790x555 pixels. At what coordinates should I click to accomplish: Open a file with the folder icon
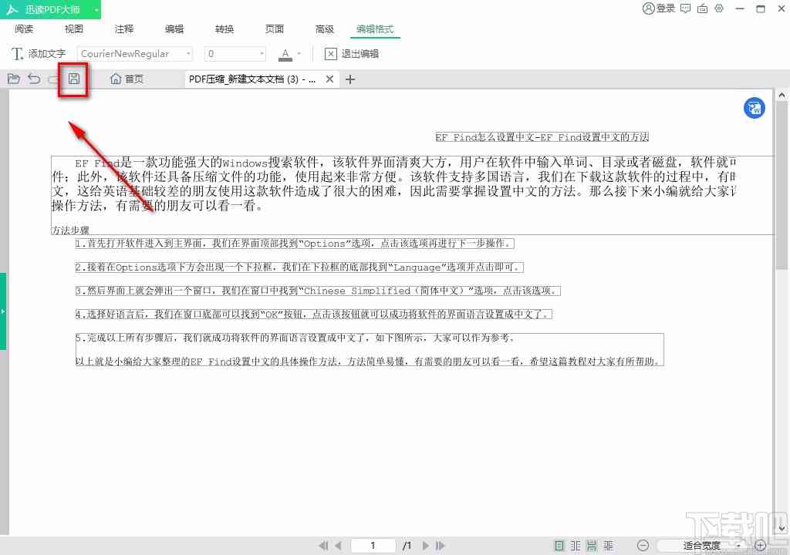pos(14,79)
